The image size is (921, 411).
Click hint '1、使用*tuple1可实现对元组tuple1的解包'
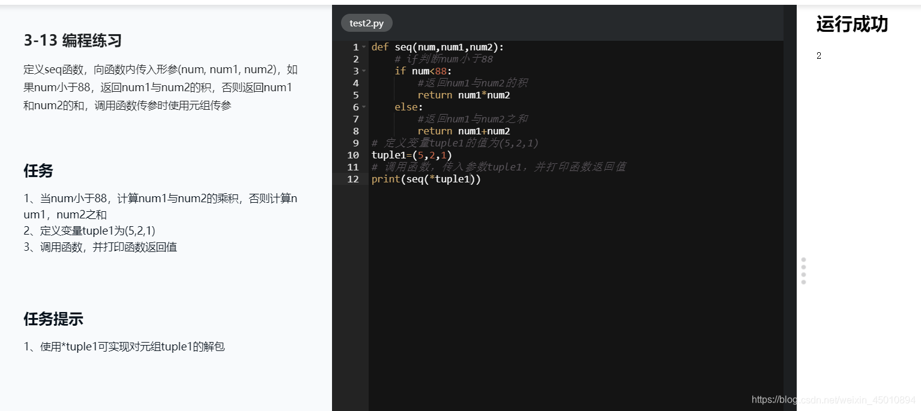(x=124, y=347)
